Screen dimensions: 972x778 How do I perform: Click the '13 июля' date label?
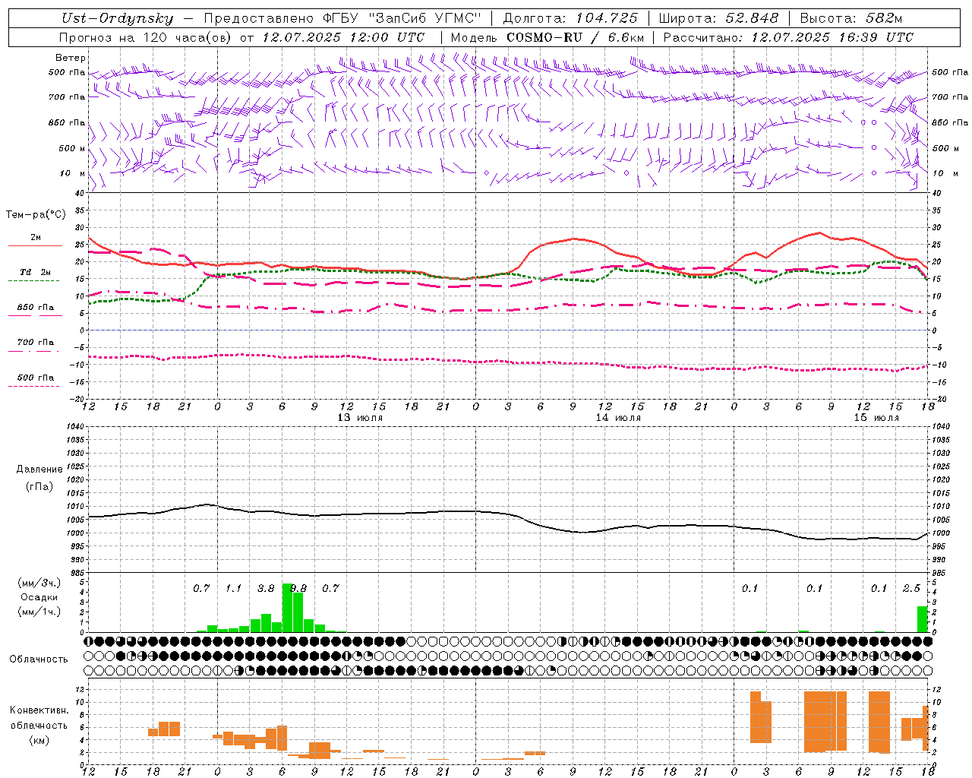pyautogui.click(x=360, y=418)
